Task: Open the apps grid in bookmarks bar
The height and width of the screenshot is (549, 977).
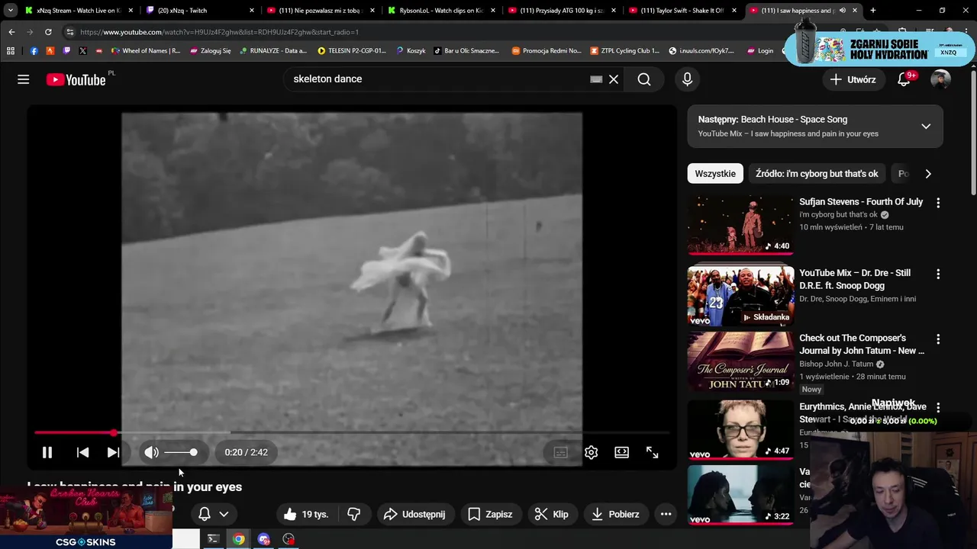Action: click(x=11, y=51)
